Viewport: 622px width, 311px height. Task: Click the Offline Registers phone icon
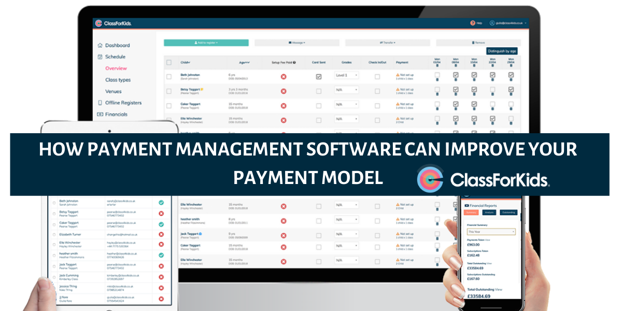[x=100, y=103]
